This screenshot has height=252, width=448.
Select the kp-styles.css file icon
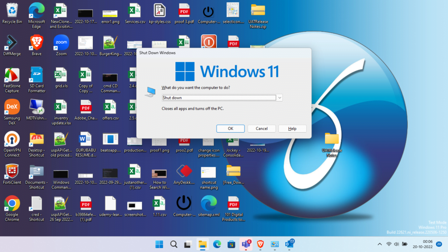point(159,14)
